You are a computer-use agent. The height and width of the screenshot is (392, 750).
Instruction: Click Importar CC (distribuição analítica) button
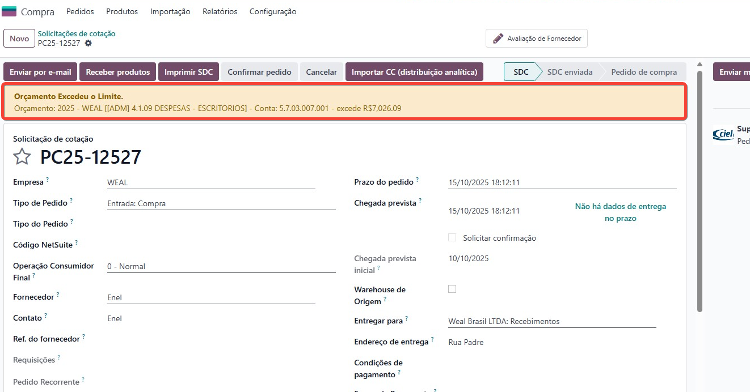pyautogui.click(x=414, y=72)
